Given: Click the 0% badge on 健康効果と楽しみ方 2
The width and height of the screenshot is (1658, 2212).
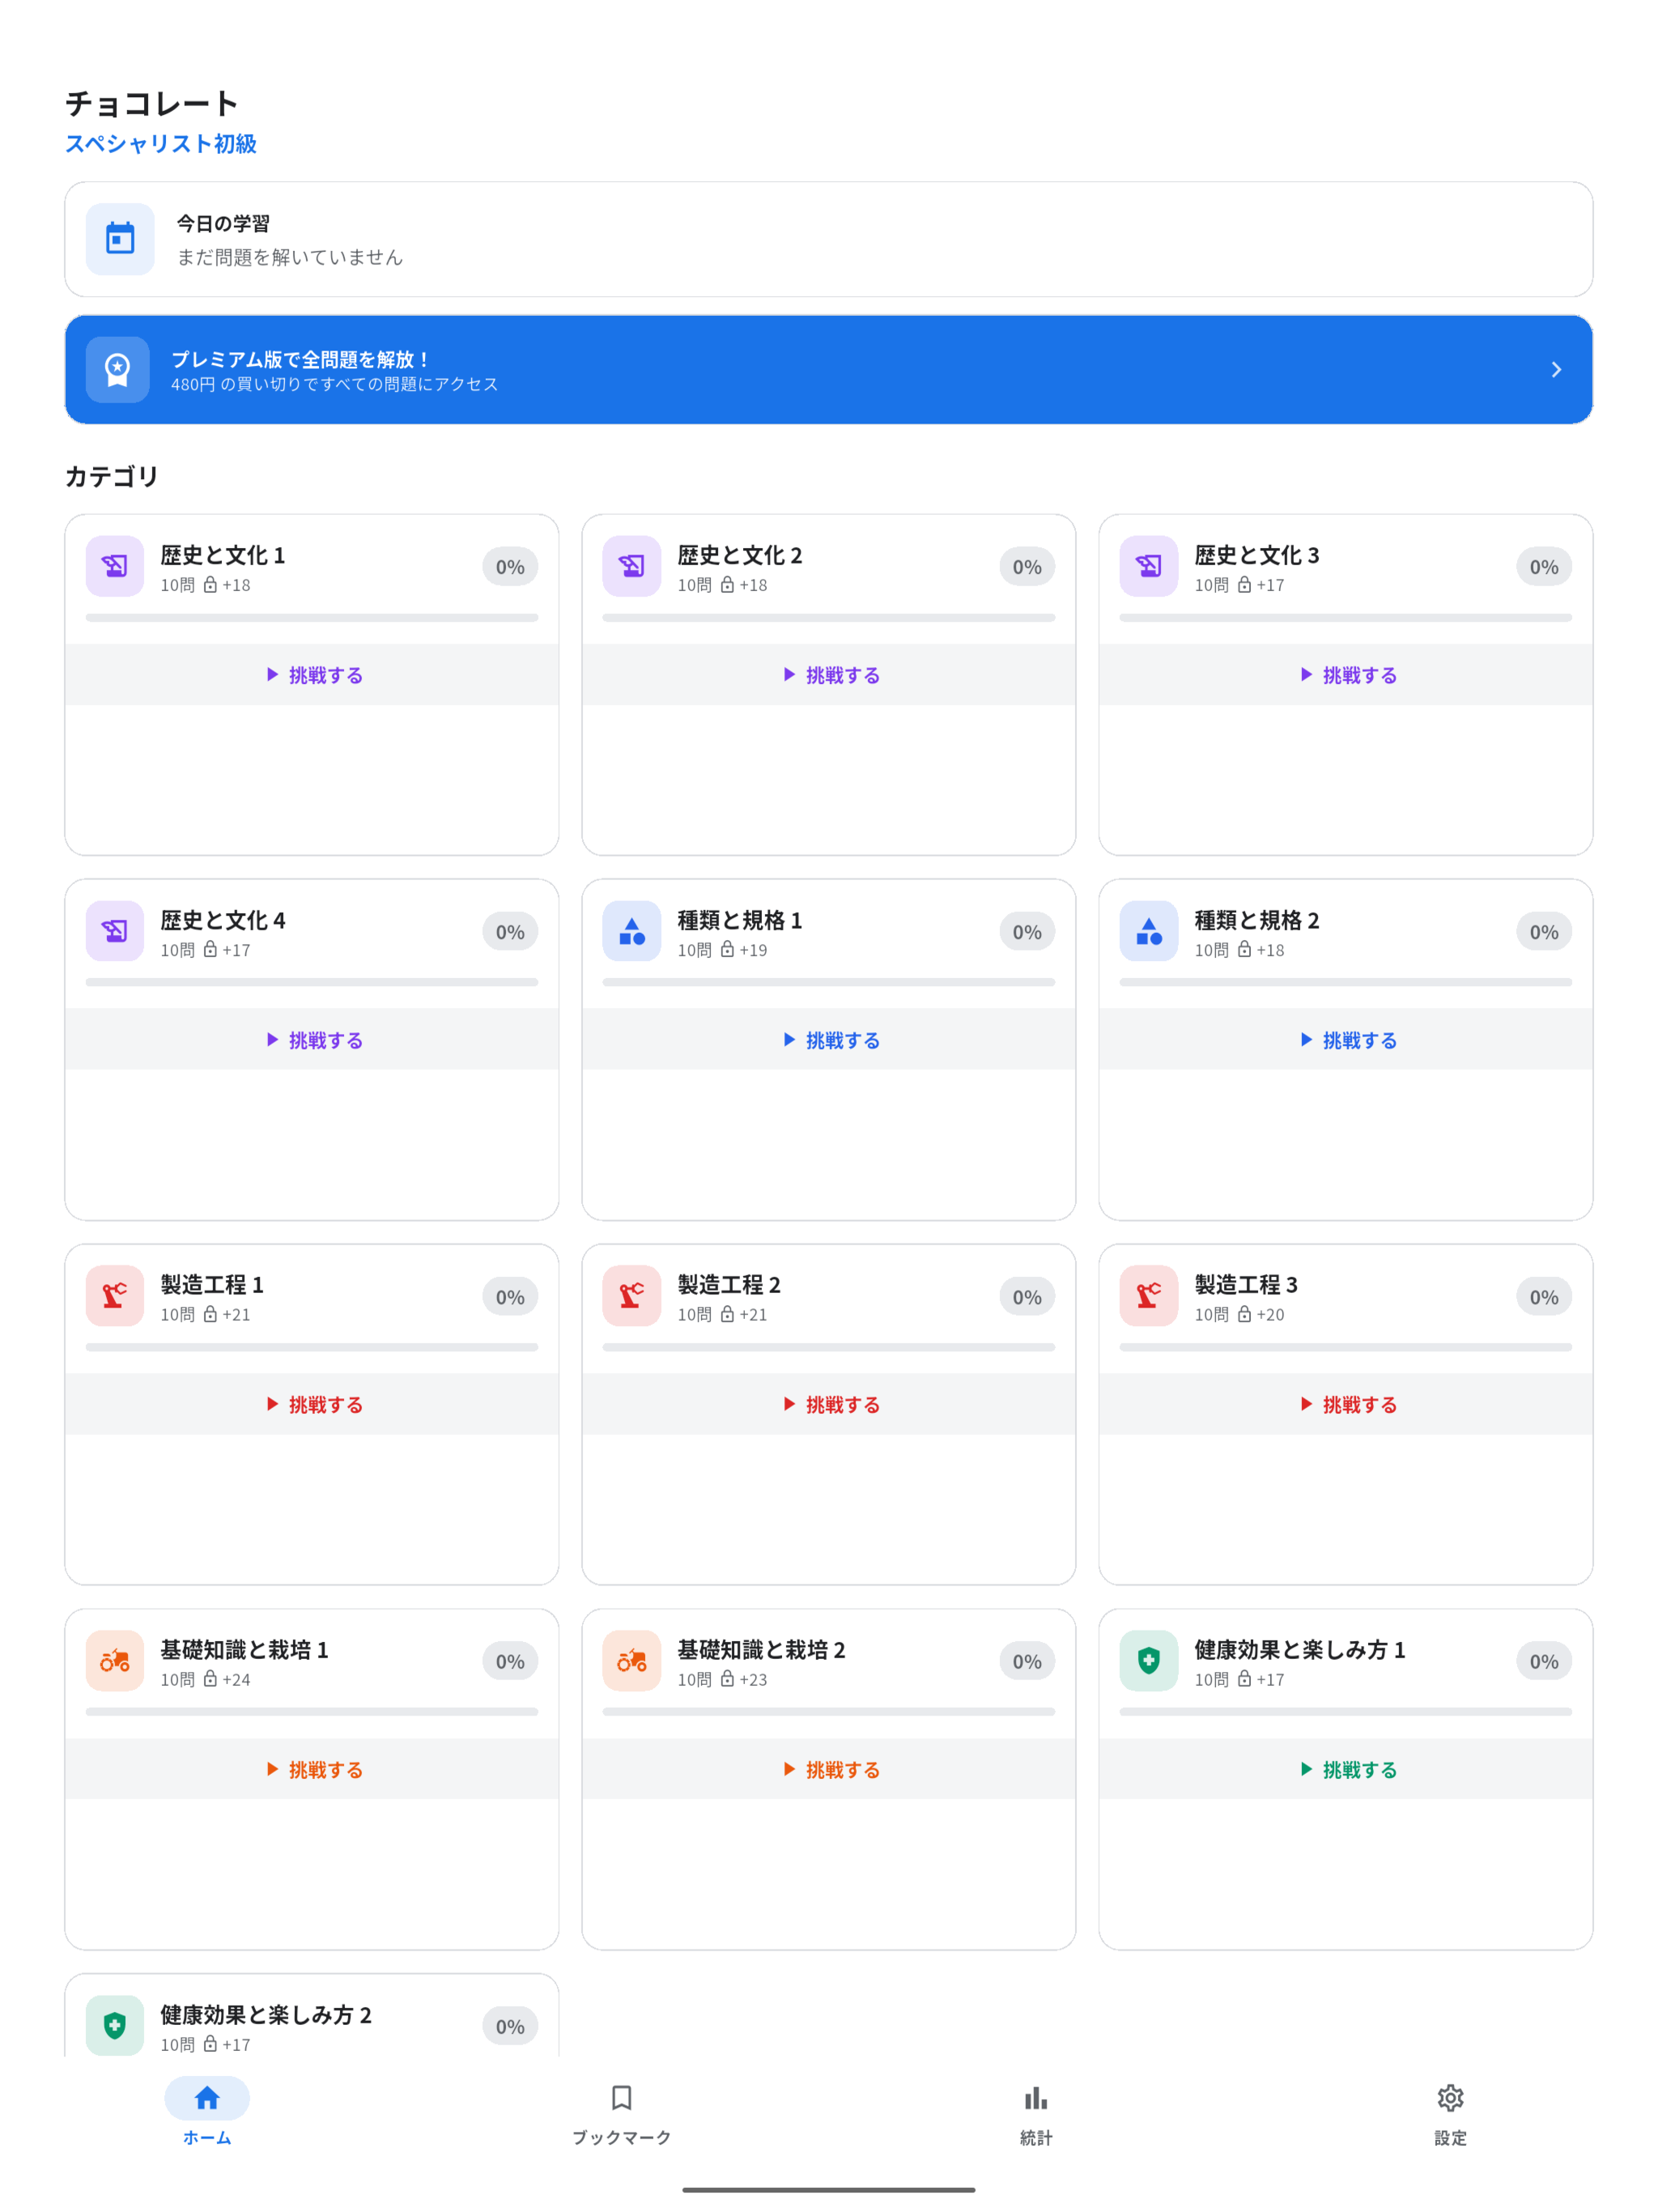Looking at the screenshot, I should [510, 2027].
